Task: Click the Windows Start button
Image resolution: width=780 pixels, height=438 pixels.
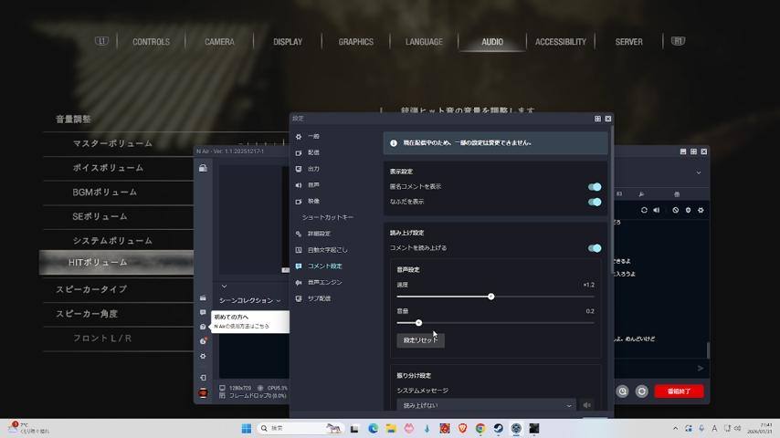Action: click(x=247, y=428)
